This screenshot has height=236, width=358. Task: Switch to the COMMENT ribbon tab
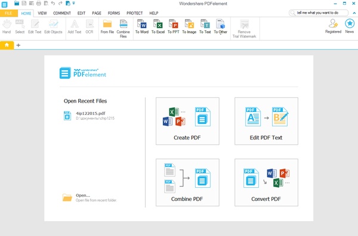click(x=62, y=13)
